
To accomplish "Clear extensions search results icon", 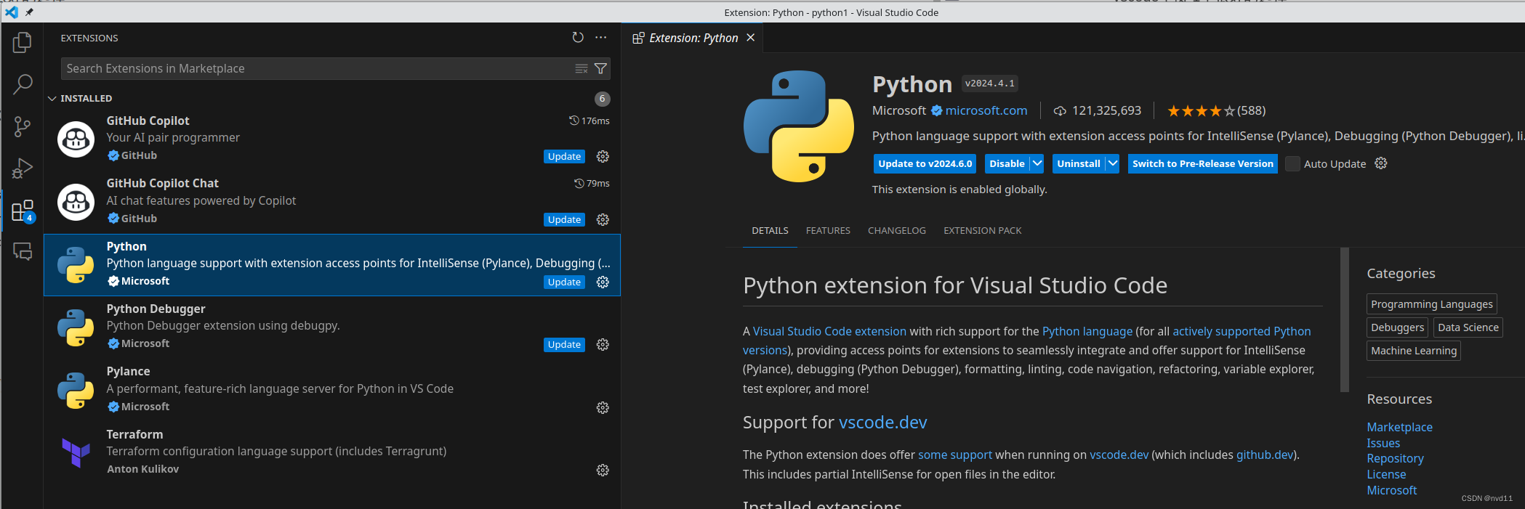I will tap(582, 69).
